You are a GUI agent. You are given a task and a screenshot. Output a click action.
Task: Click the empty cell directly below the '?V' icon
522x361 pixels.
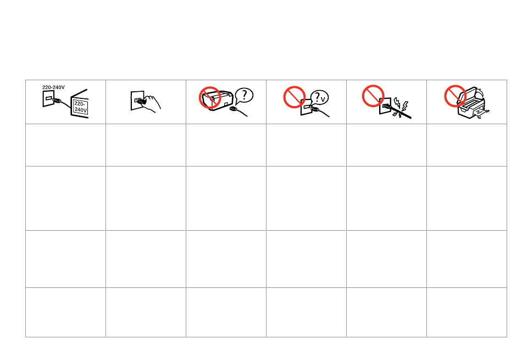coord(306,145)
